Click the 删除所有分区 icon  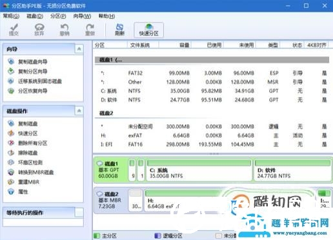11,143
